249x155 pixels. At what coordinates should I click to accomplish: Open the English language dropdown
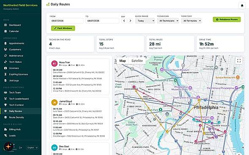tap(32, 148)
